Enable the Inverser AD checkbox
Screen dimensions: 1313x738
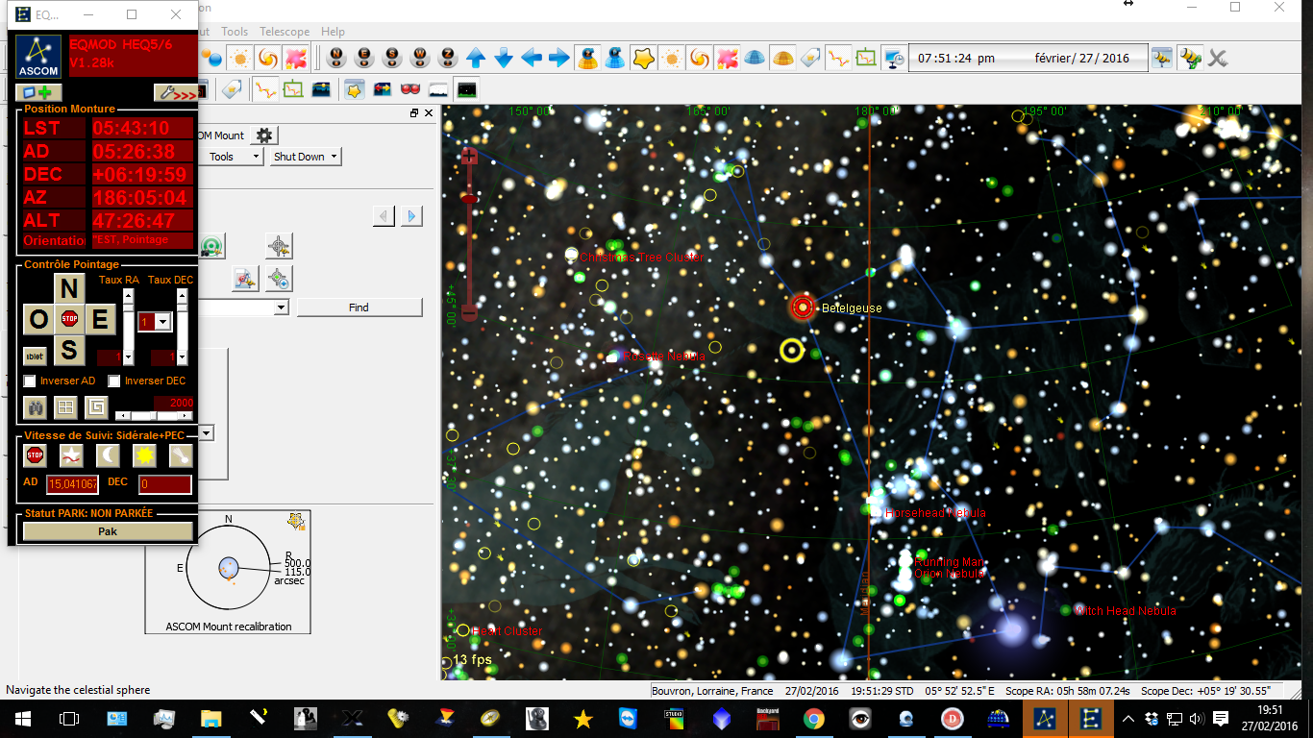[31, 381]
